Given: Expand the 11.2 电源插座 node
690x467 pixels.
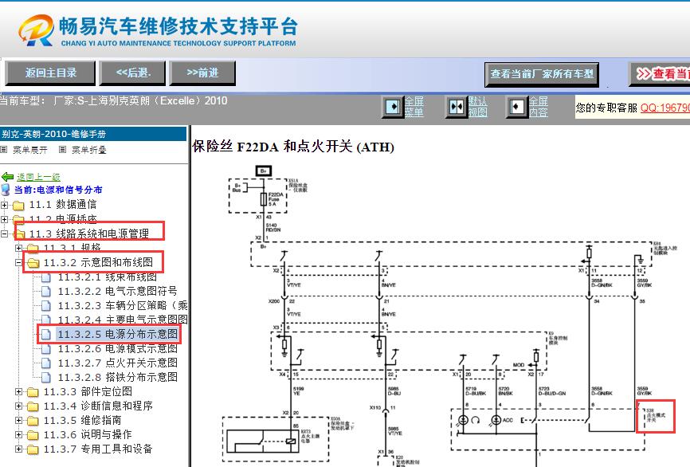Looking at the screenshot, I should (5, 219).
